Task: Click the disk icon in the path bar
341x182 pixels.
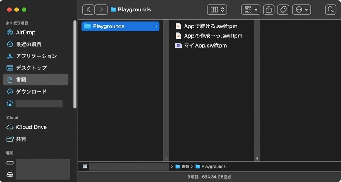Action: click(85, 166)
